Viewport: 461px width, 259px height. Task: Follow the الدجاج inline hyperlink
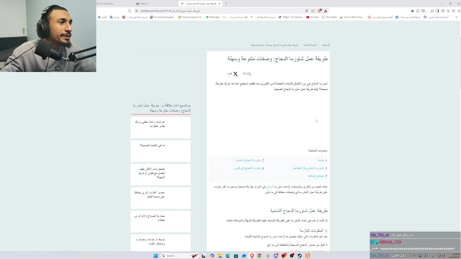pos(270,187)
